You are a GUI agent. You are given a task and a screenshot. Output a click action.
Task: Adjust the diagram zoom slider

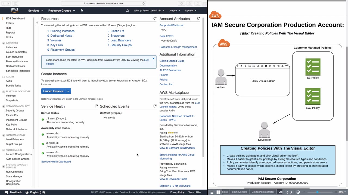tap(317, 192)
